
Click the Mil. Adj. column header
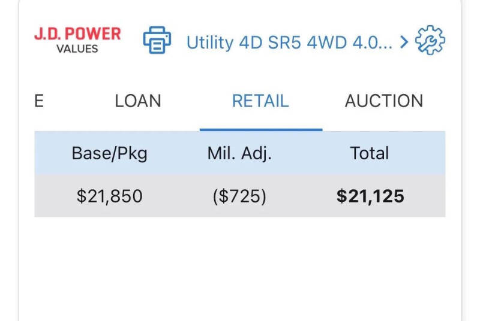point(239,153)
